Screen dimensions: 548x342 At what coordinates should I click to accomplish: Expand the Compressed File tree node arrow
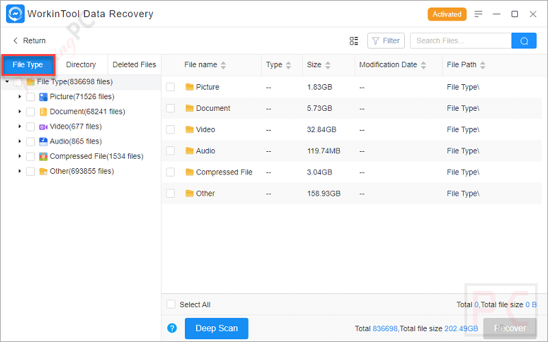[20, 157]
